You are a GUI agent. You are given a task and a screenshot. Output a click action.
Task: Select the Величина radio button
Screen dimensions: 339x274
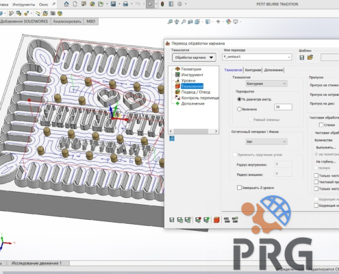(x=239, y=109)
